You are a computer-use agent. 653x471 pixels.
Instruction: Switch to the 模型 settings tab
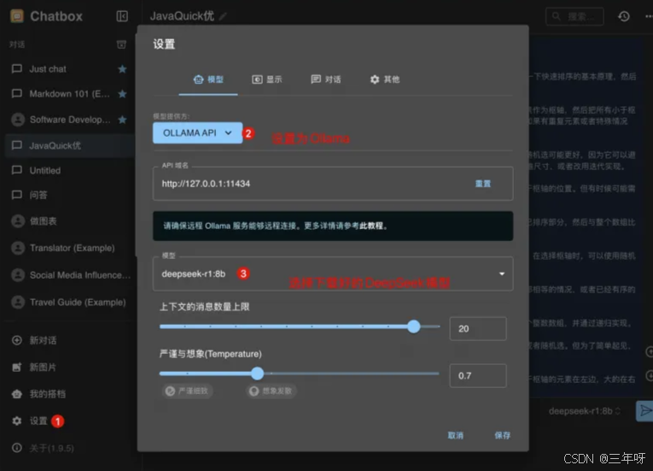(x=208, y=79)
